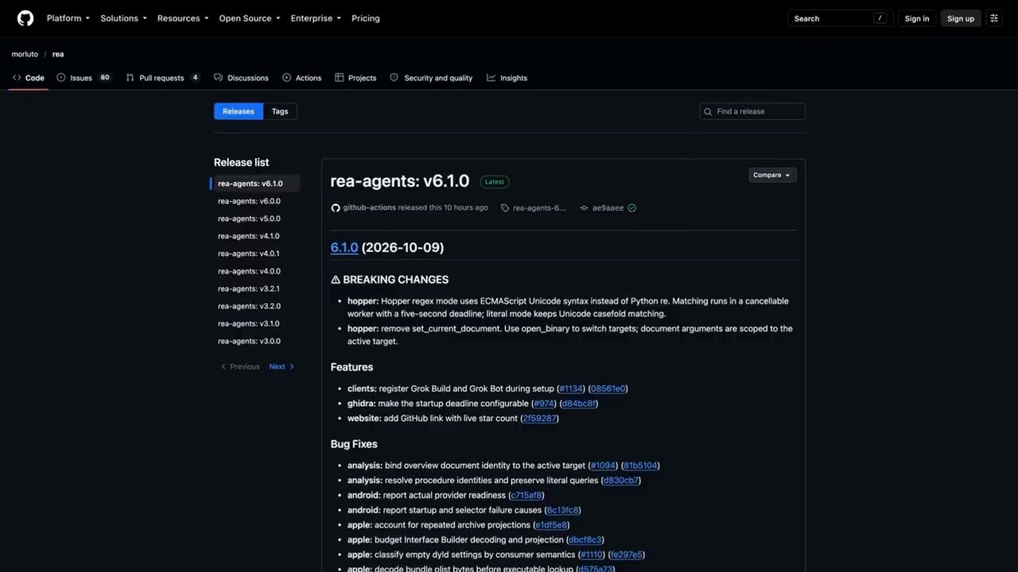Open the 6.1.0 version heading link
The image size is (1018, 572).
coord(344,247)
